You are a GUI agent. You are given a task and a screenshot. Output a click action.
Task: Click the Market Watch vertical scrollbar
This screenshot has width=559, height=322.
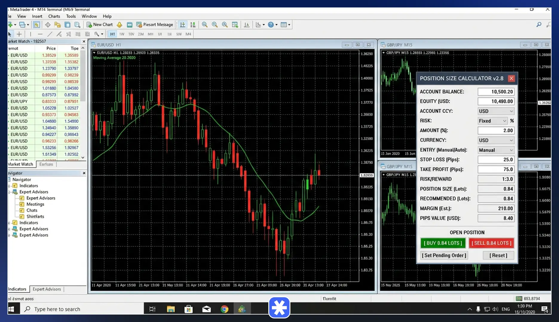pyautogui.click(x=83, y=102)
